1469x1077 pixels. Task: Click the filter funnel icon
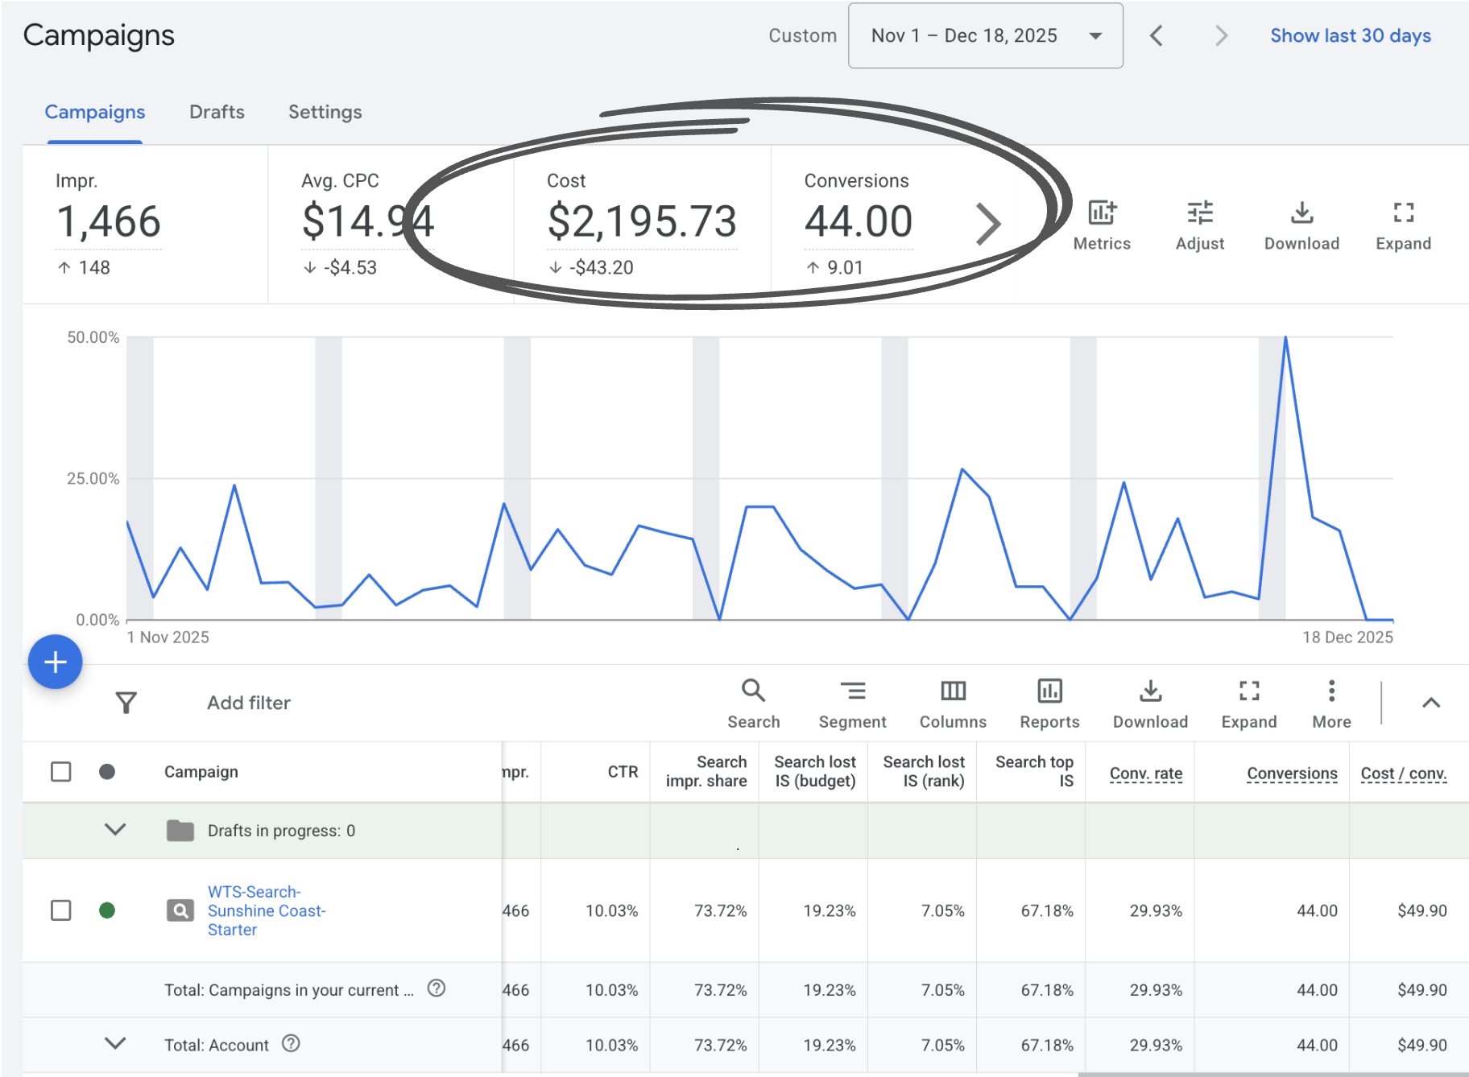(126, 702)
